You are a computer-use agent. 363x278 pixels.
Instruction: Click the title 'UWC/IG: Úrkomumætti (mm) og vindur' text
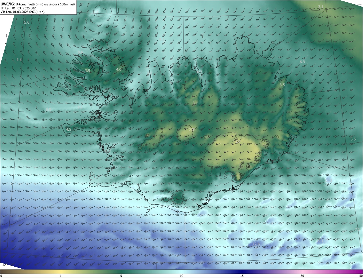(x=38, y=4)
